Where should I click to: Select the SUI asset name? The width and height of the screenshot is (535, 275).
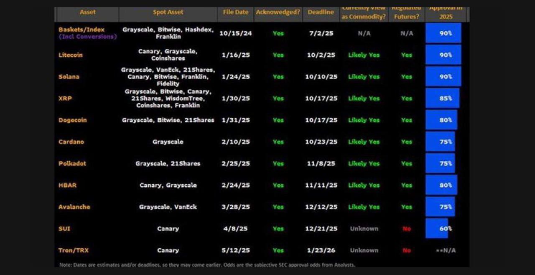click(64, 228)
